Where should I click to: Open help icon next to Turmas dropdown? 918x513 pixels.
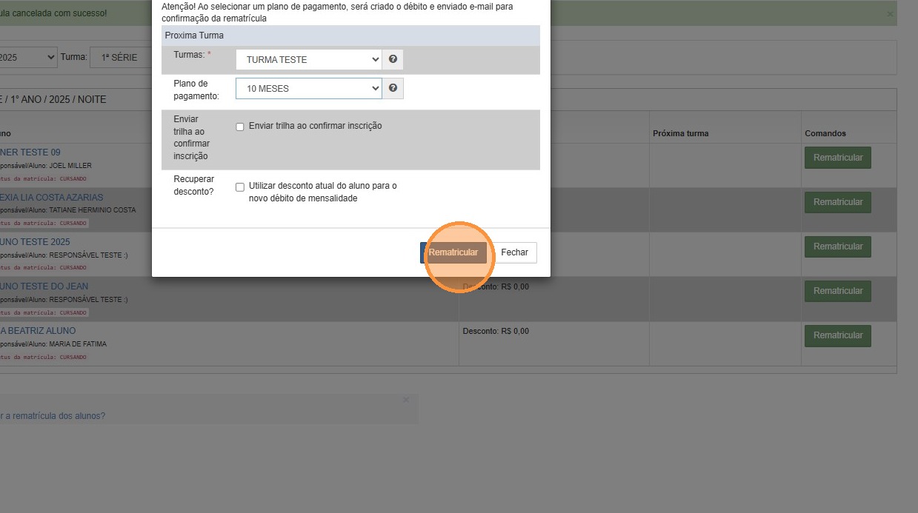[393, 59]
